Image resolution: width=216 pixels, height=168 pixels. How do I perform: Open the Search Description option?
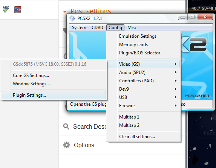(x=90, y=126)
